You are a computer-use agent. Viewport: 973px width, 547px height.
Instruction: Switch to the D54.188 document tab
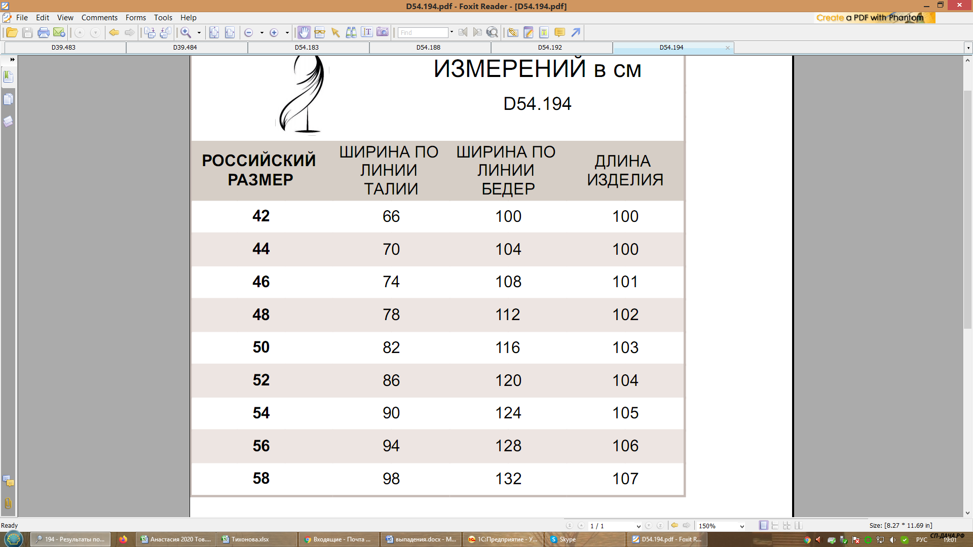click(428, 48)
